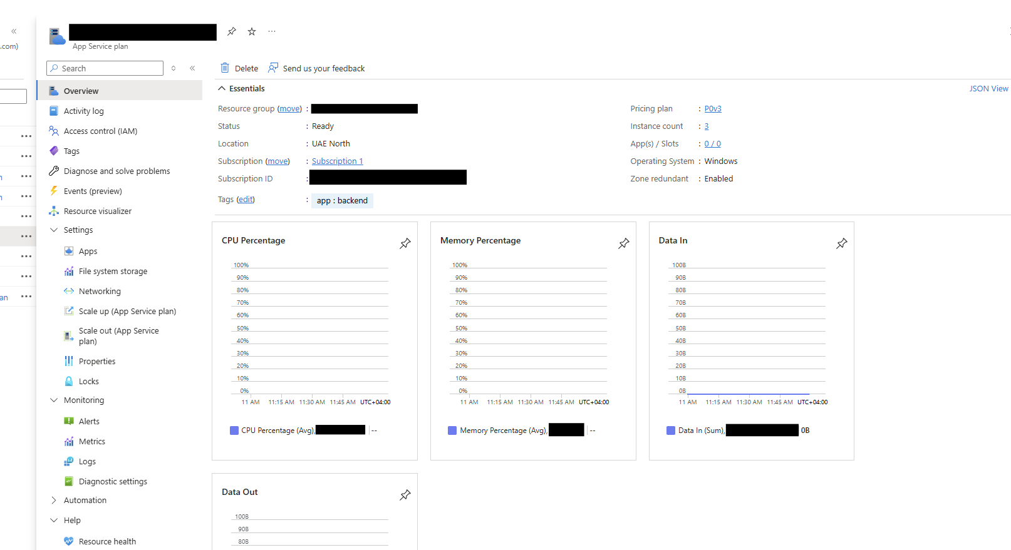Click the up/down arrows beside the menu search box

tap(174, 68)
